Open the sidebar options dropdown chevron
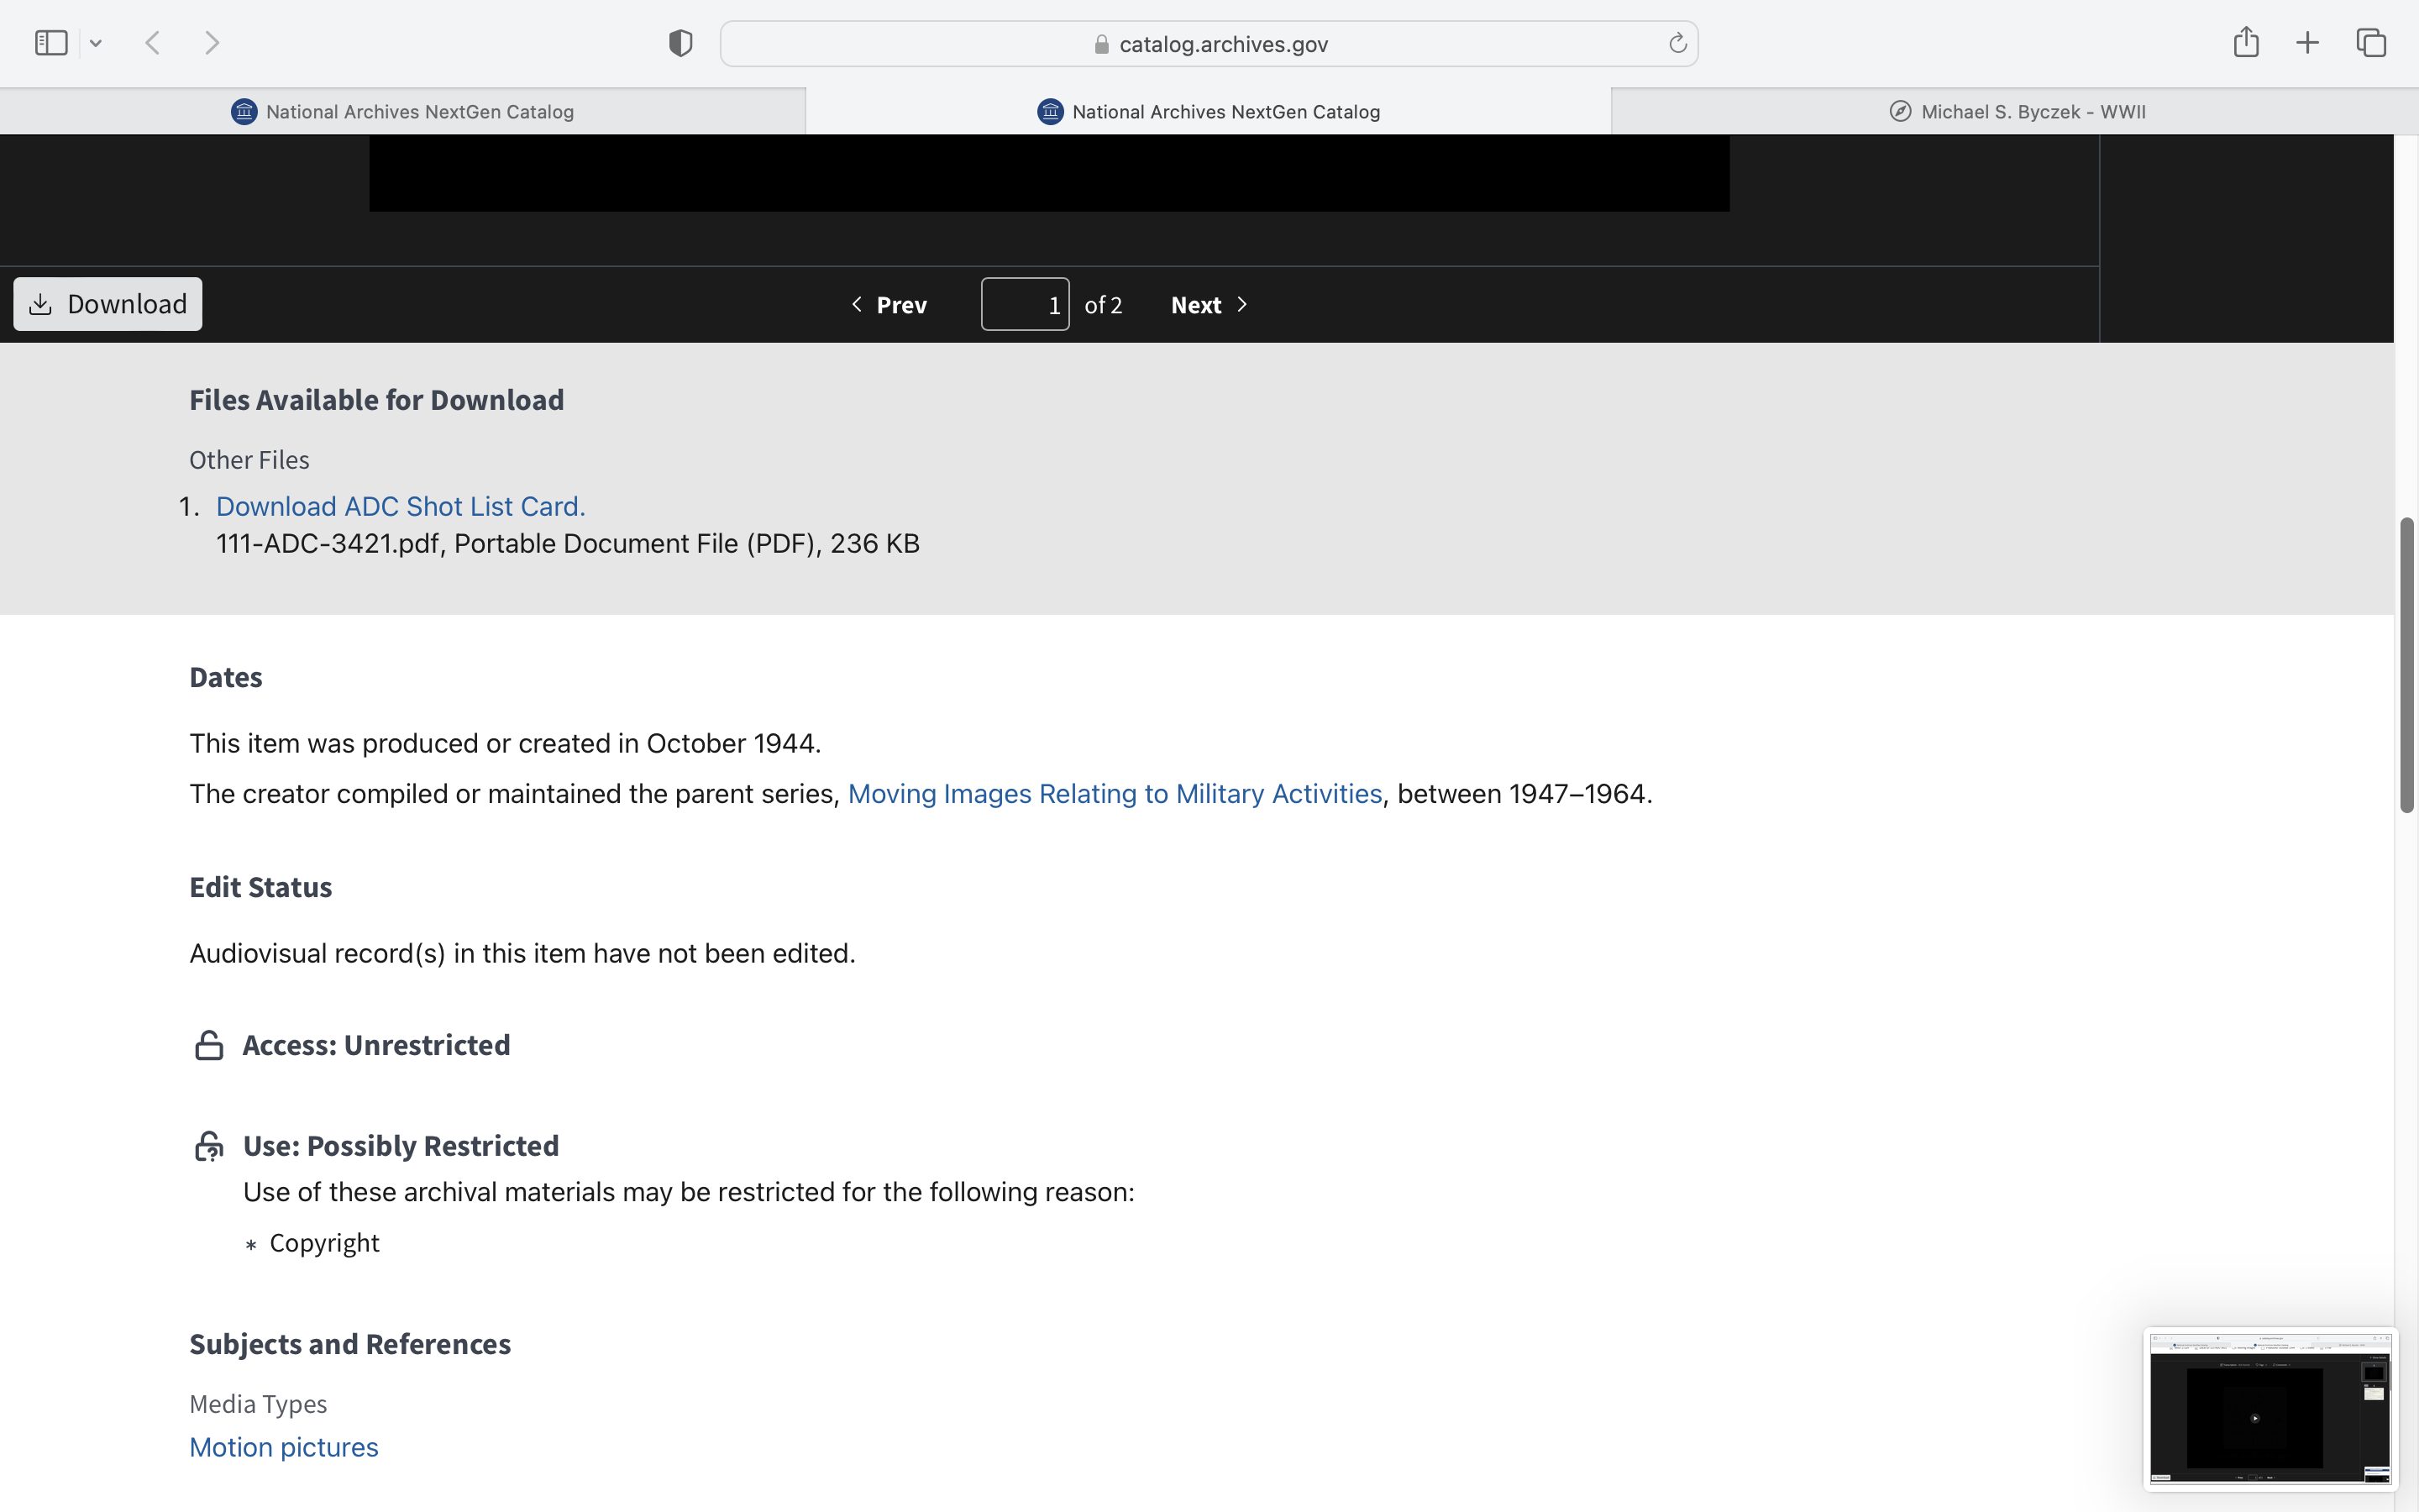 (96, 43)
